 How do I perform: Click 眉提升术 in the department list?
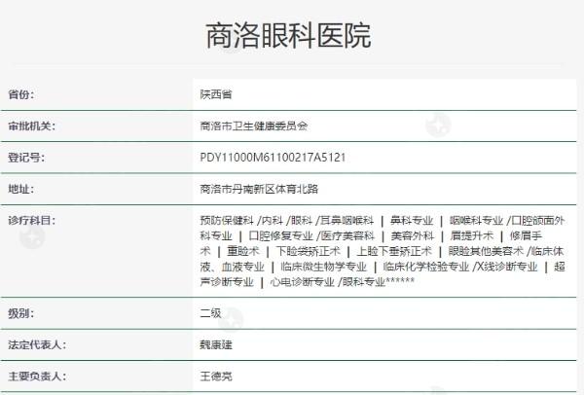point(471,235)
